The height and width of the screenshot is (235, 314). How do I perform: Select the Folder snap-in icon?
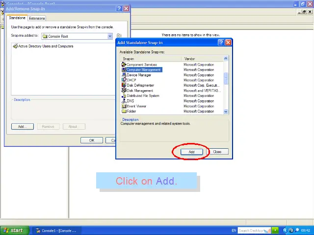click(124, 111)
